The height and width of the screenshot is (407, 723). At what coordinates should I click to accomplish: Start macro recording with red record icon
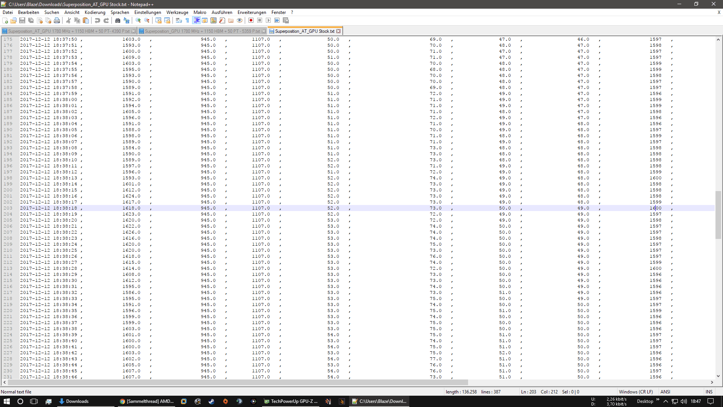(251, 21)
